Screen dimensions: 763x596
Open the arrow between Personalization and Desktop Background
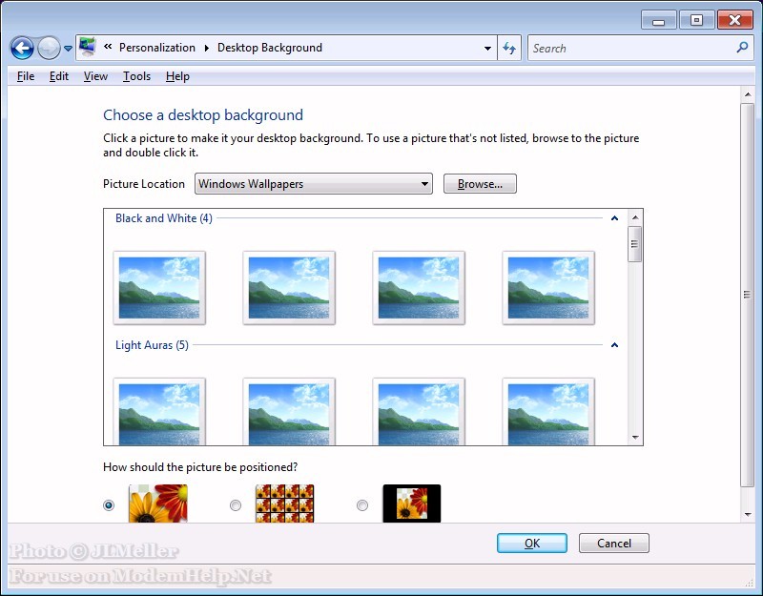206,48
